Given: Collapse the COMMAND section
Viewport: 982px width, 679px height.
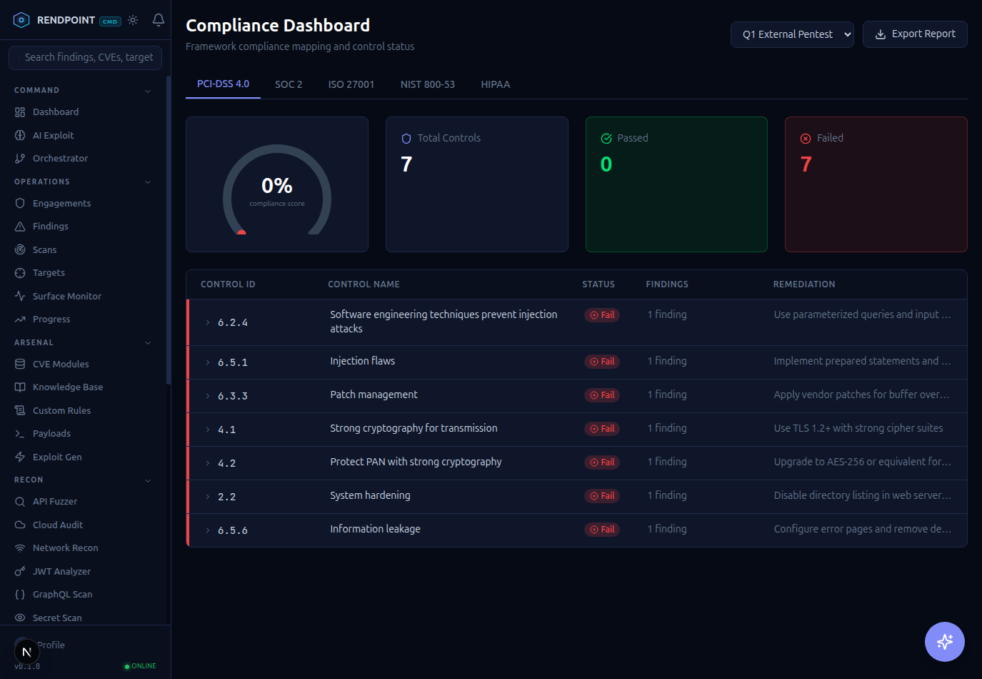Looking at the screenshot, I should (148, 90).
